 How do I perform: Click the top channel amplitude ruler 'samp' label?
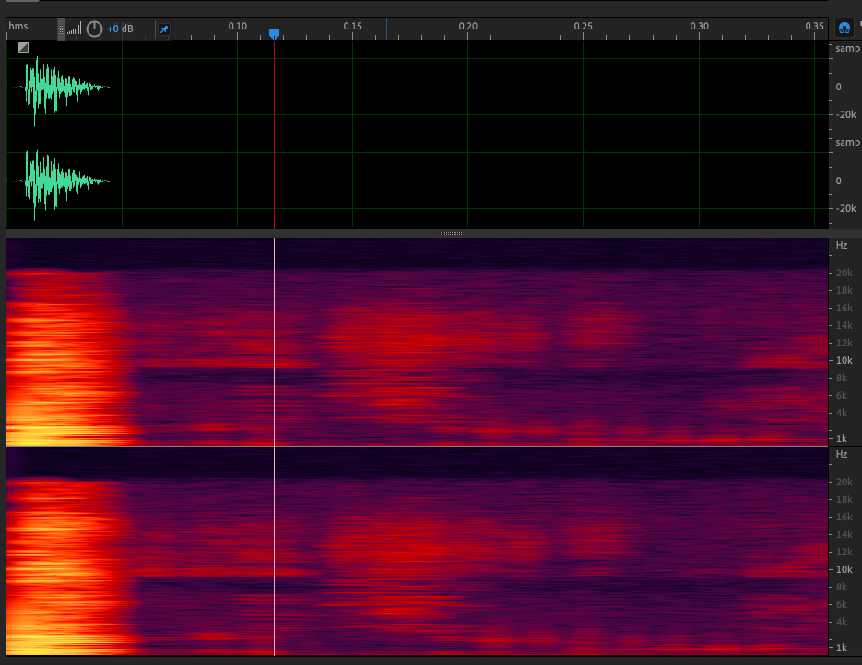click(x=847, y=48)
